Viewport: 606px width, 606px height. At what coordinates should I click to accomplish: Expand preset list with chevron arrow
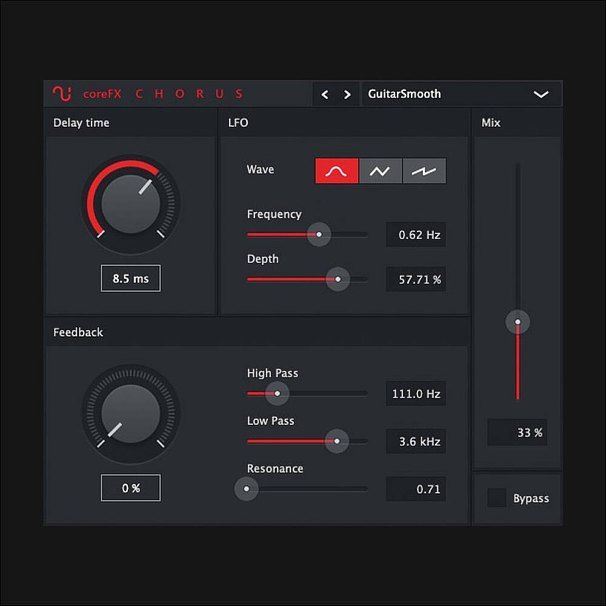coord(541,95)
